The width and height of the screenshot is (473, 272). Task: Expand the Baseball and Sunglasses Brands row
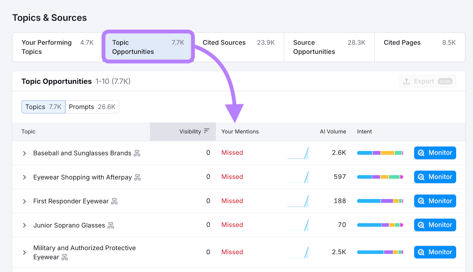tap(24, 153)
